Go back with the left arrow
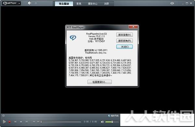The height and width of the screenshot is (127, 195). (x=30, y=3)
